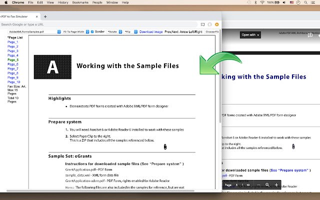Image resolution: width=320 pixels, height=200 pixels.
Task: Click the paperclip attachment icon in fax preview
Action: 165,146
